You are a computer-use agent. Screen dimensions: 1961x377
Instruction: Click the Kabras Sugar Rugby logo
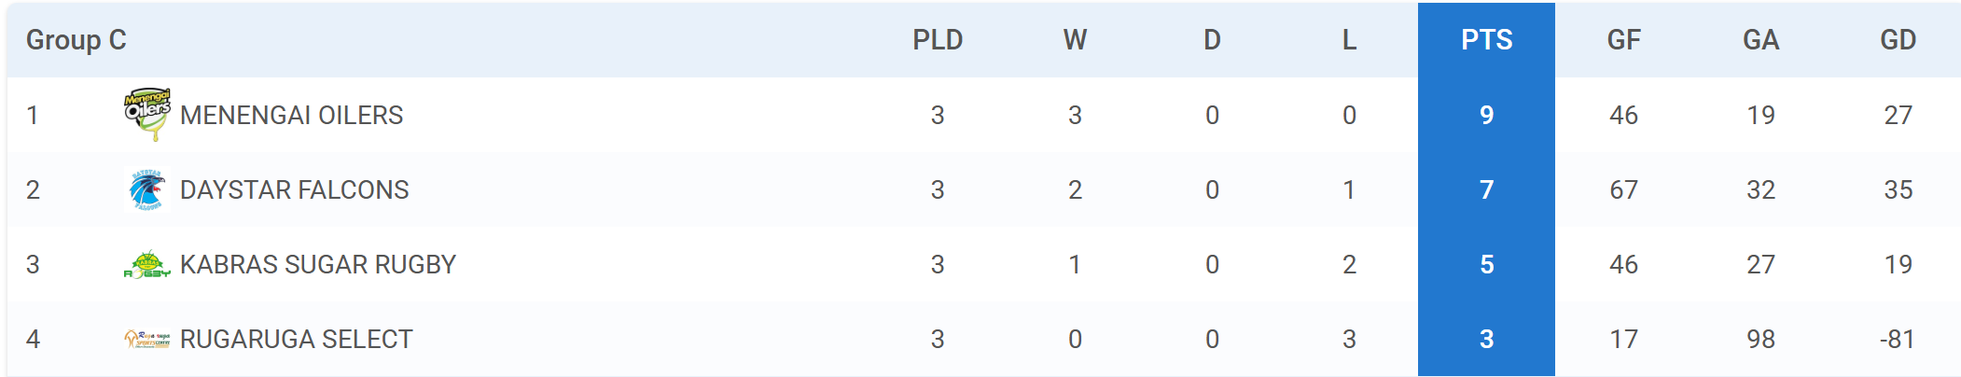coord(147,265)
